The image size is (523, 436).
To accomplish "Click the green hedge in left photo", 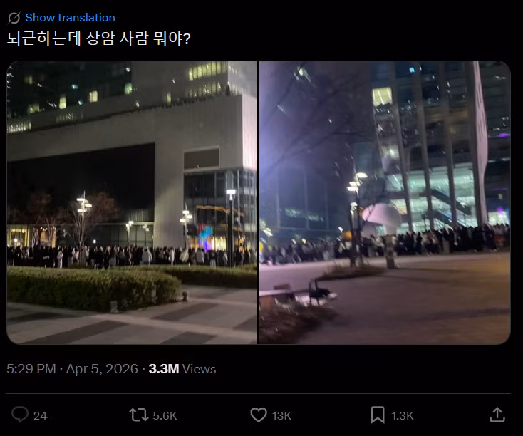I will 93,289.
